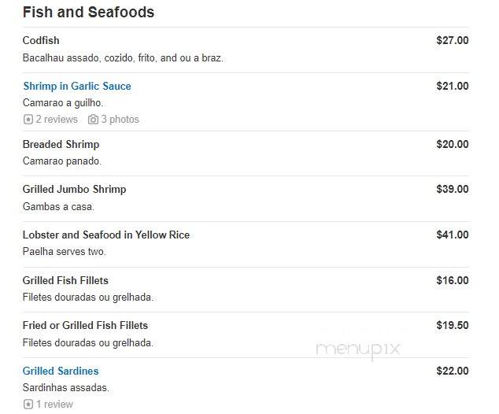The height and width of the screenshot is (414, 499).
Task: Select the Codfish menu item title
Action: (x=41, y=40)
